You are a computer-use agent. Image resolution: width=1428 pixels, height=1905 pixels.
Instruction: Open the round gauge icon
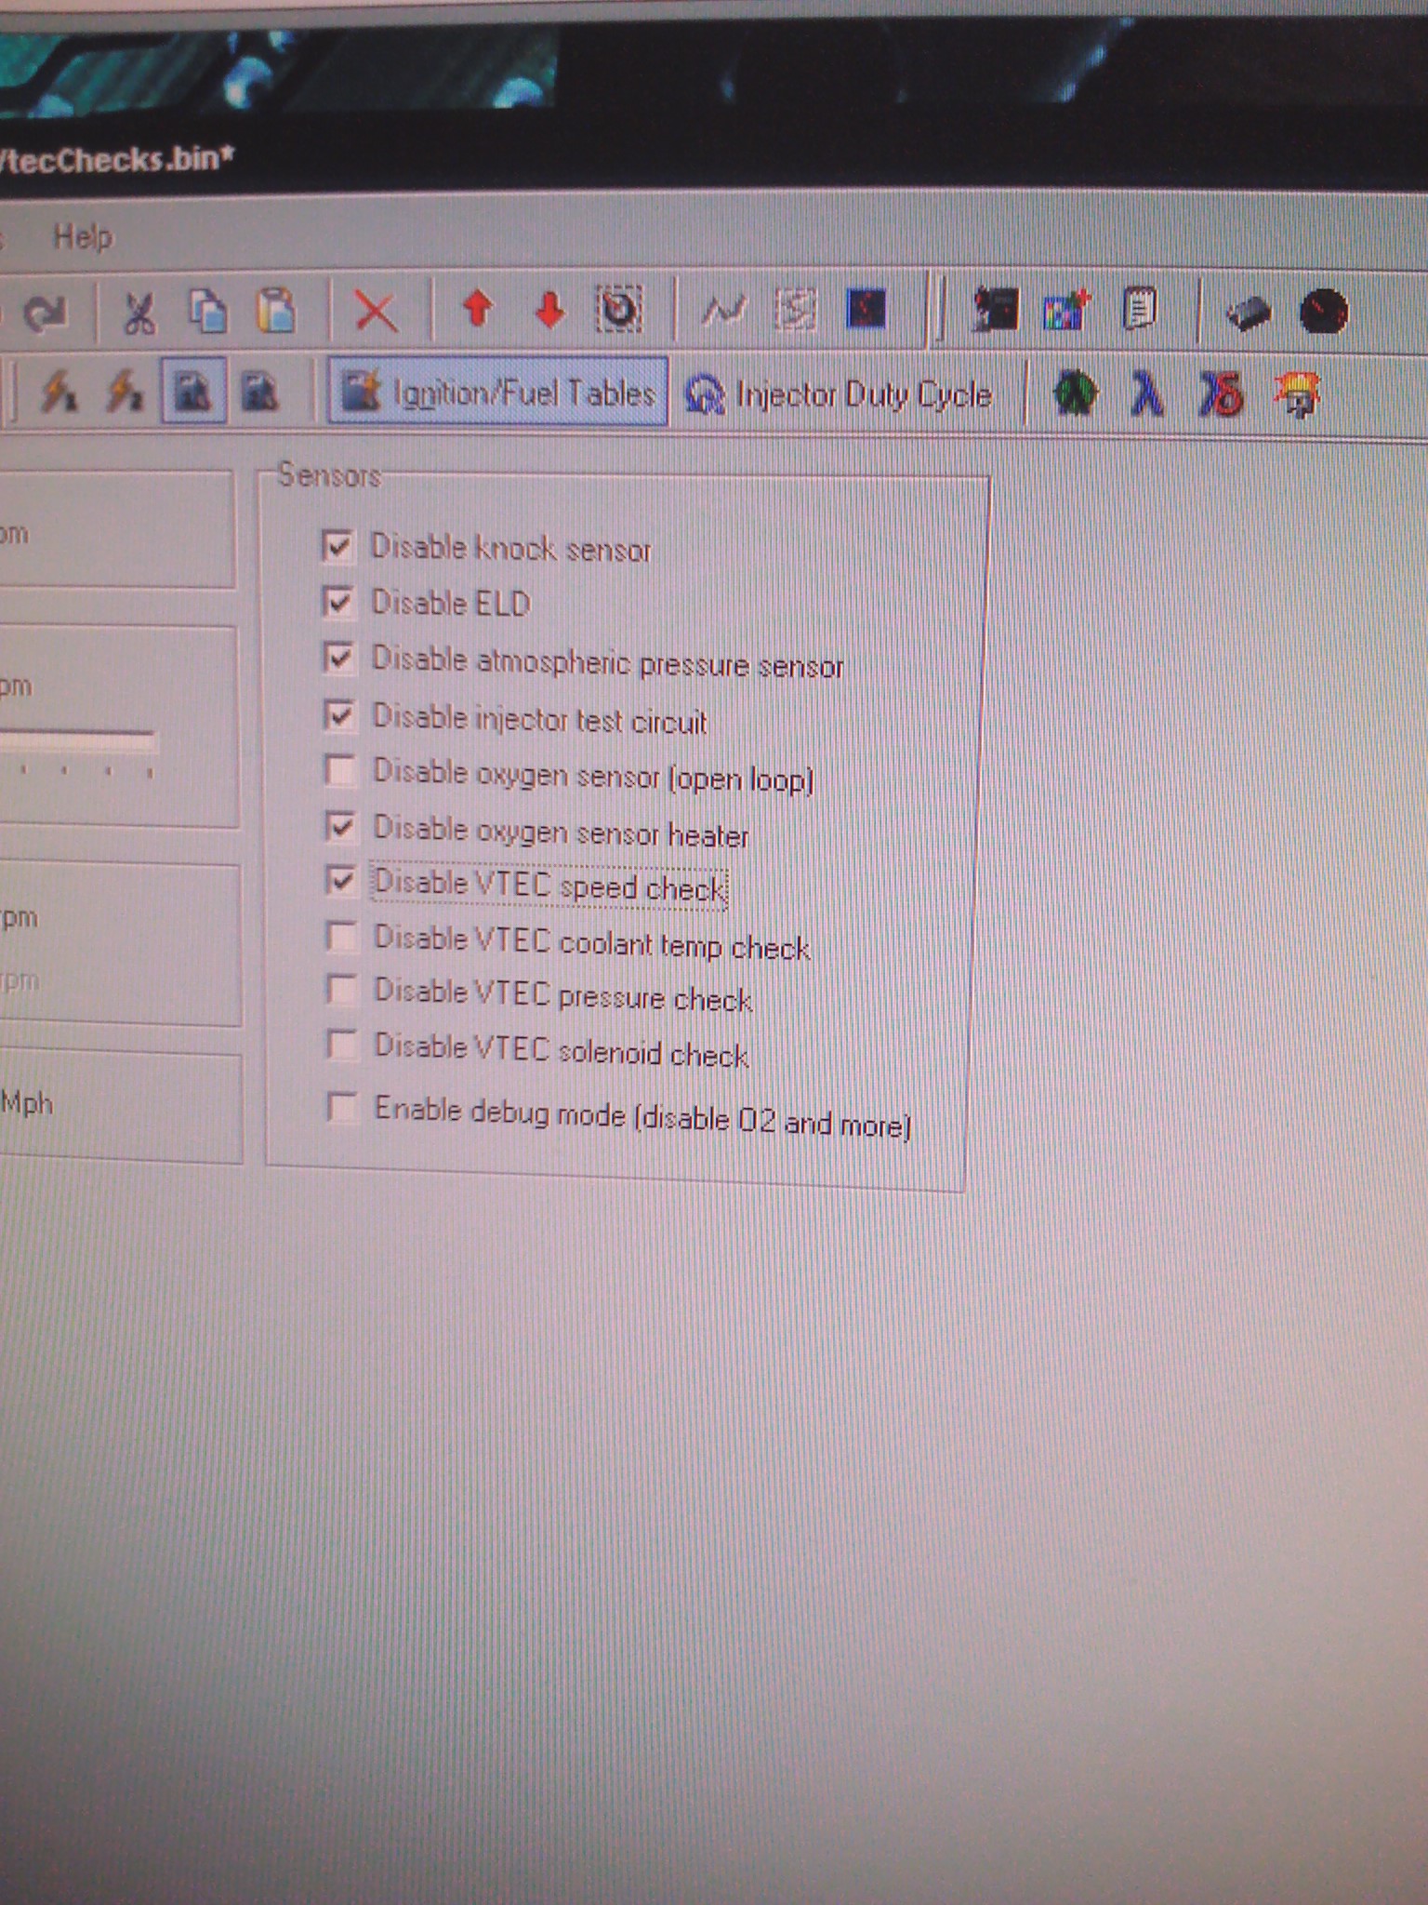[x=1323, y=312]
